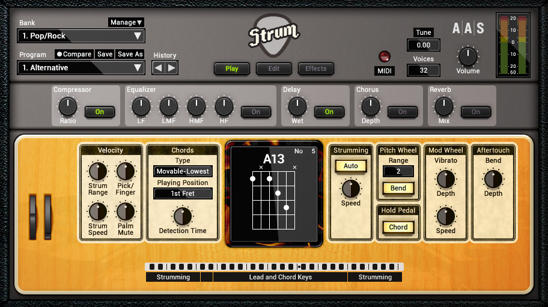
Task: Click the Vibrato Depth knob
Action: (x=446, y=179)
